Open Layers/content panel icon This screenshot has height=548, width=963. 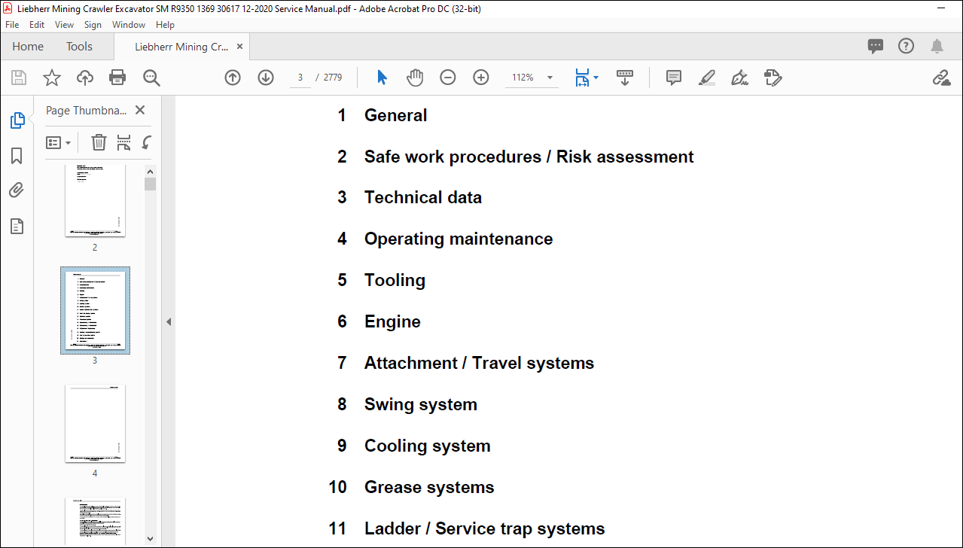click(x=17, y=226)
